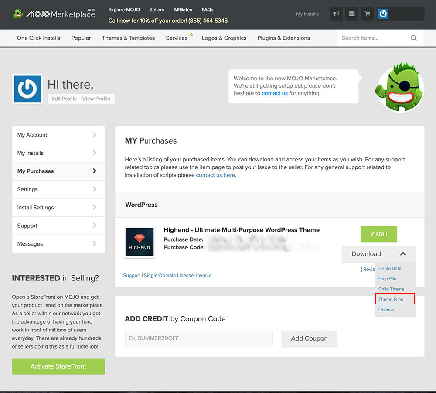Choose Theme Files from Download menu

coord(391,300)
